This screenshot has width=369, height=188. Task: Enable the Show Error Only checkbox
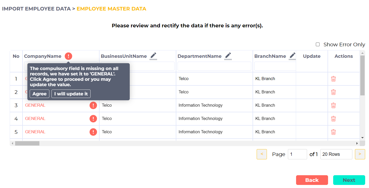pos(318,45)
